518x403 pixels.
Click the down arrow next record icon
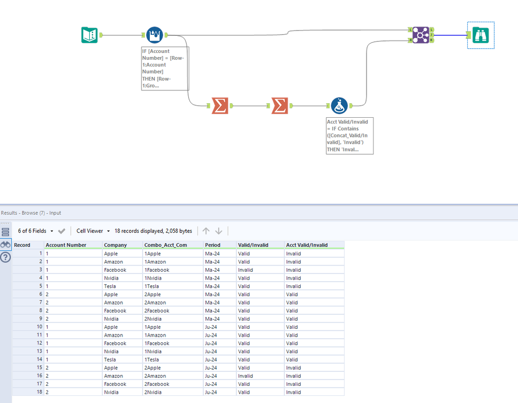[x=219, y=231]
